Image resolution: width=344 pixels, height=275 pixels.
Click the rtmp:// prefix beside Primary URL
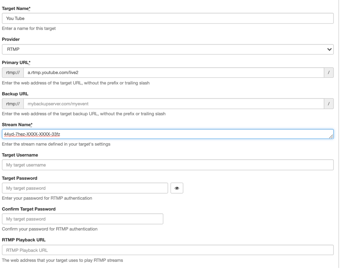pos(13,73)
